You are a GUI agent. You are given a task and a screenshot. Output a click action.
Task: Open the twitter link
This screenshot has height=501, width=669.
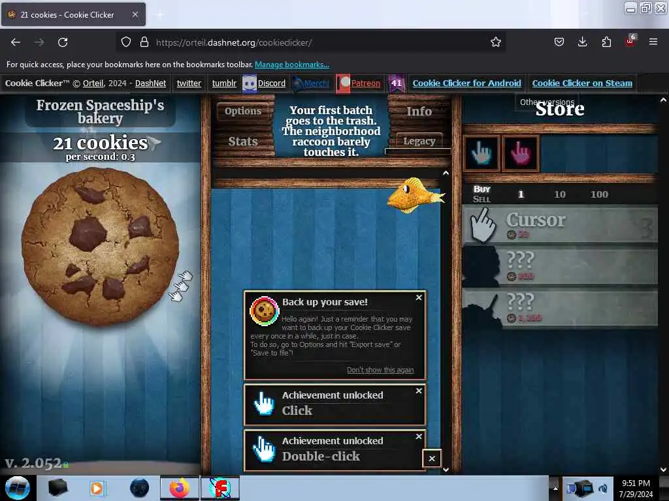pyautogui.click(x=189, y=83)
